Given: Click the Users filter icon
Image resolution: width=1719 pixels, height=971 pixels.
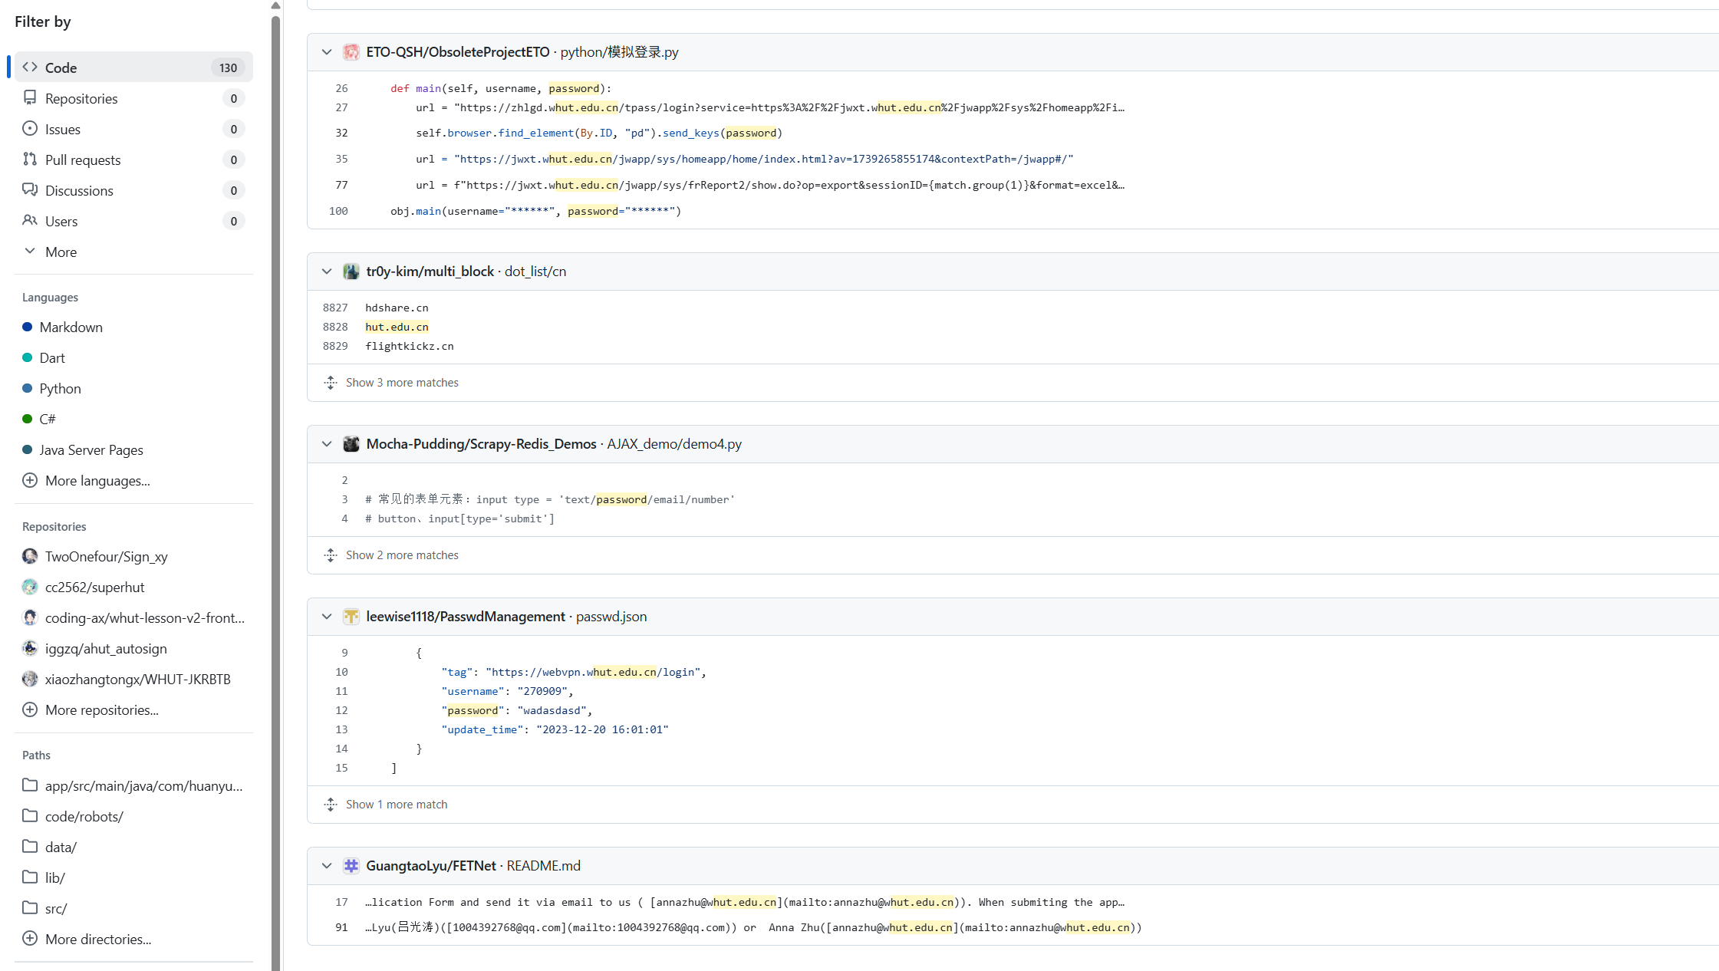Looking at the screenshot, I should click(30, 221).
